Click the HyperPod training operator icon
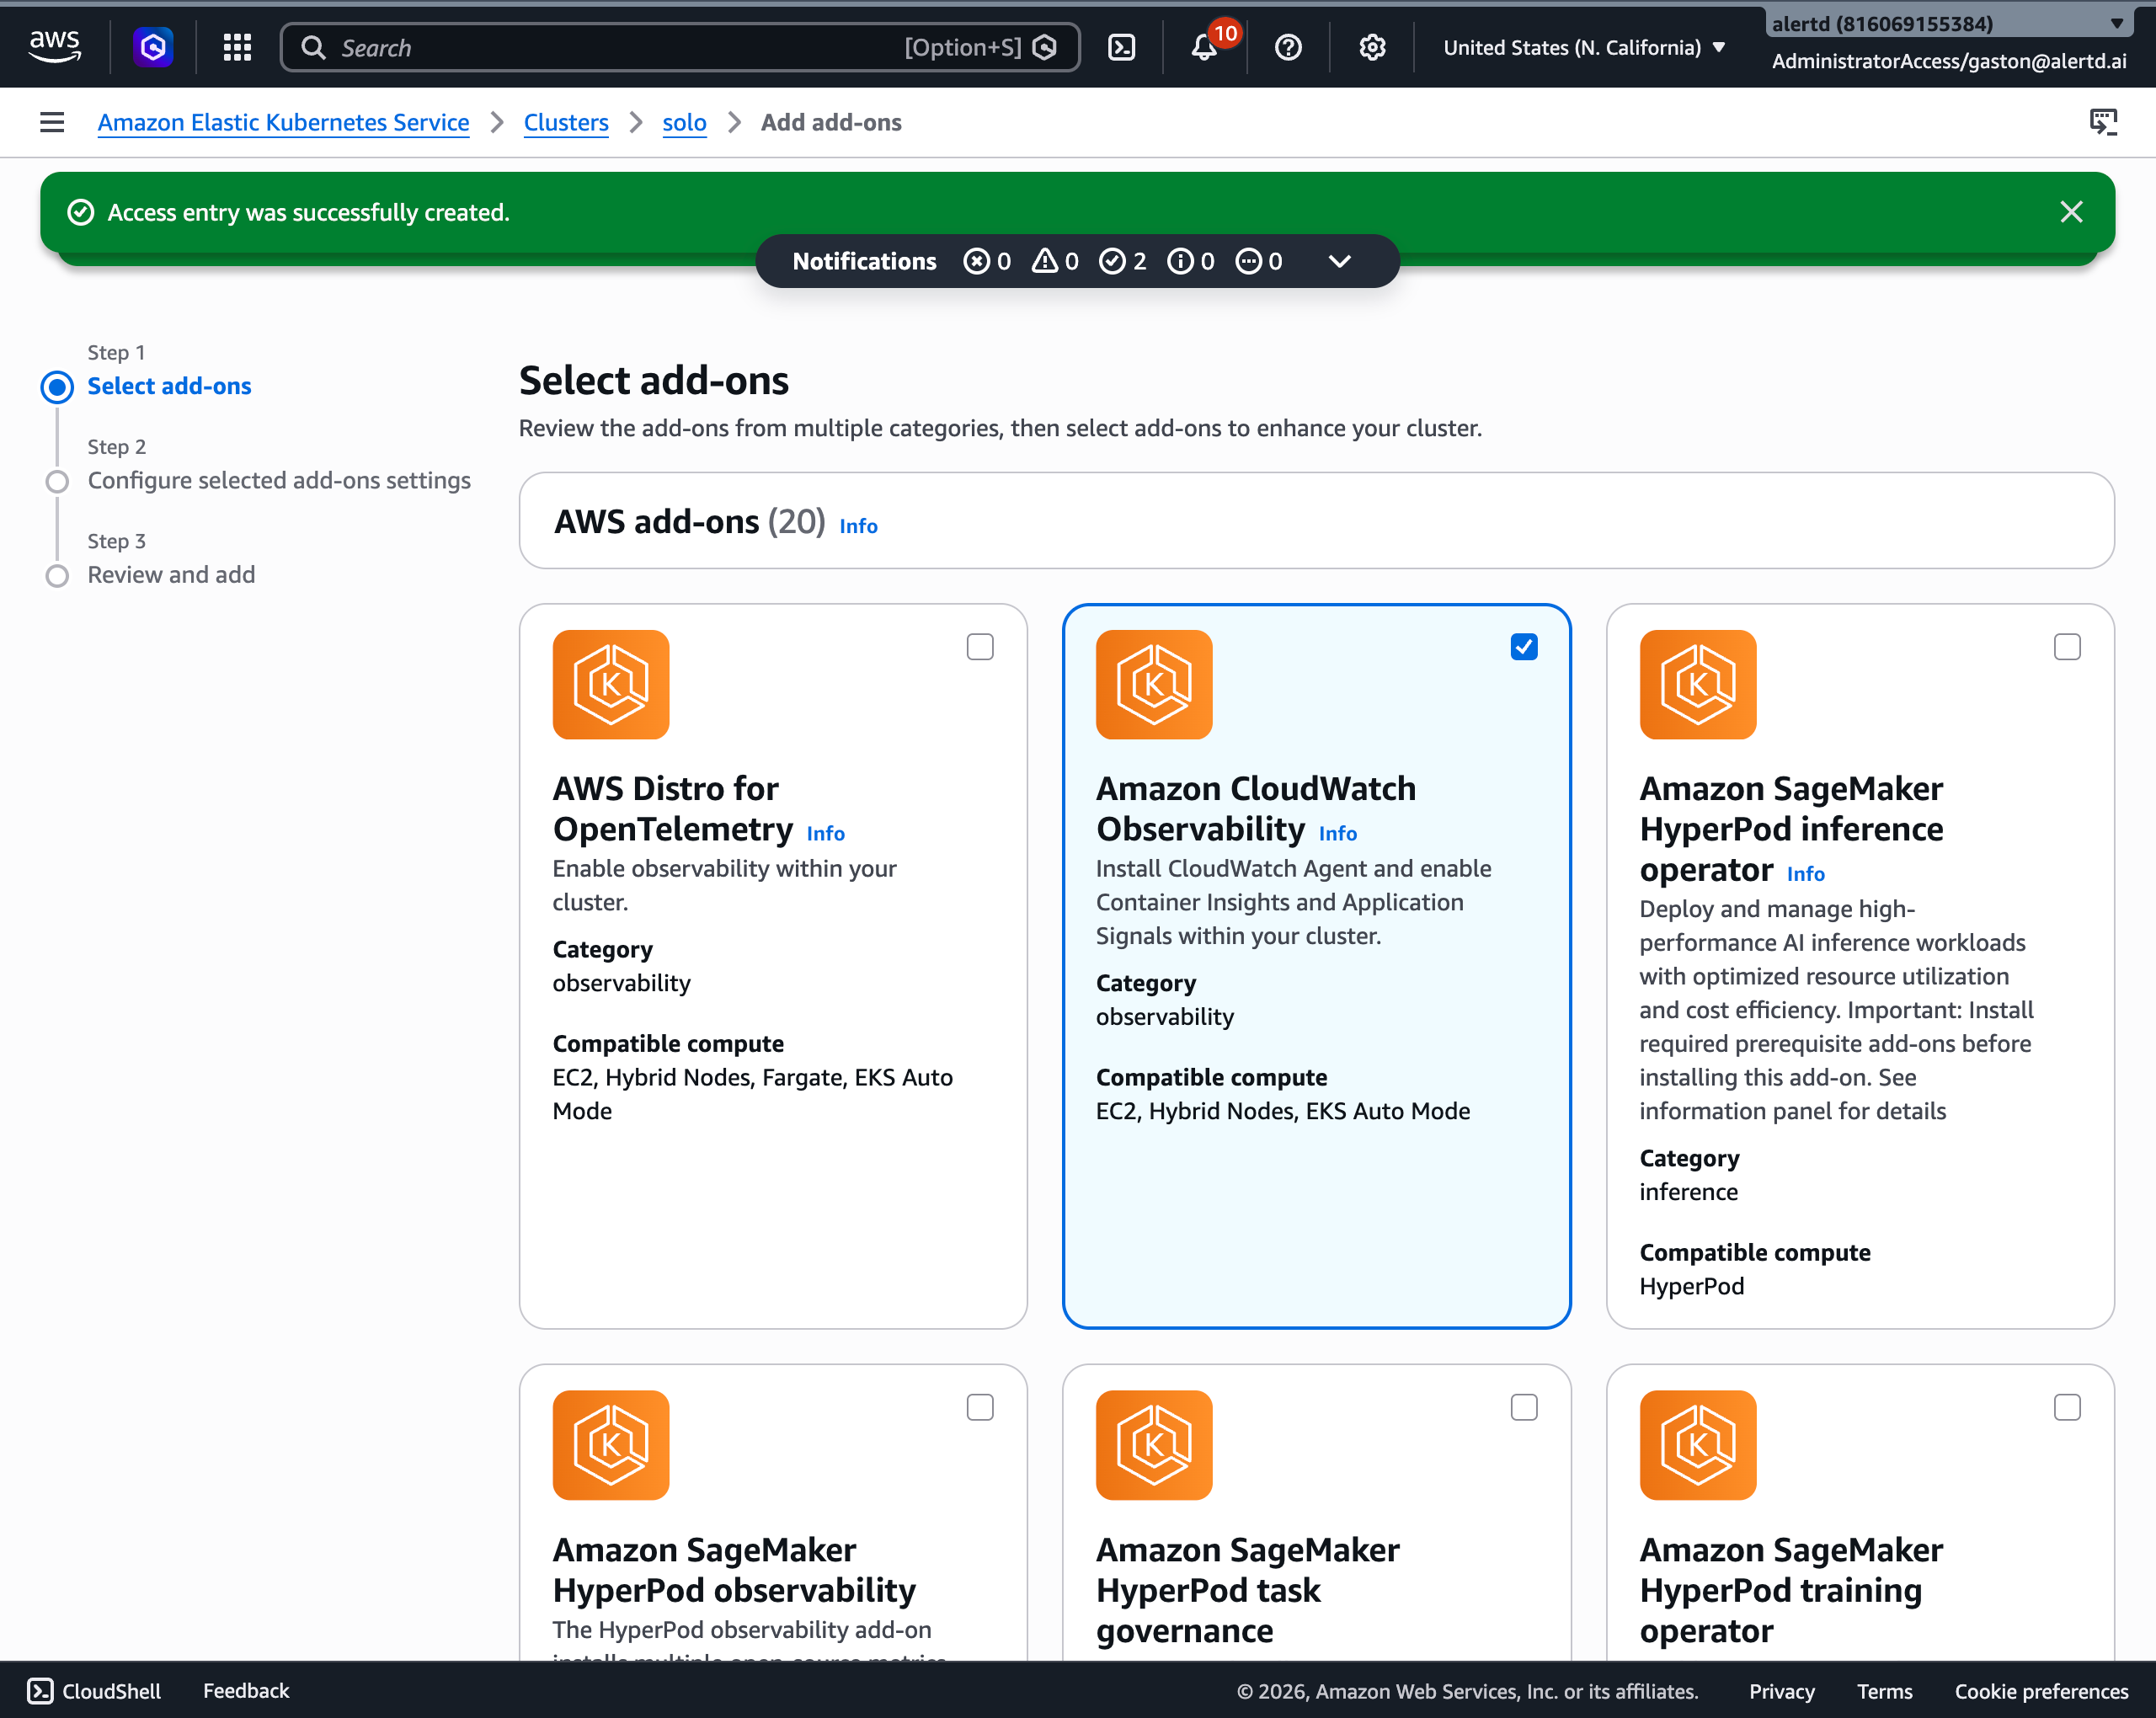Image resolution: width=2156 pixels, height=1718 pixels. pos(1697,1444)
